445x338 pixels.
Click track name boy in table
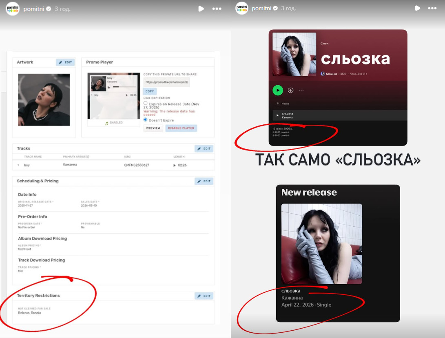click(x=27, y=165)
